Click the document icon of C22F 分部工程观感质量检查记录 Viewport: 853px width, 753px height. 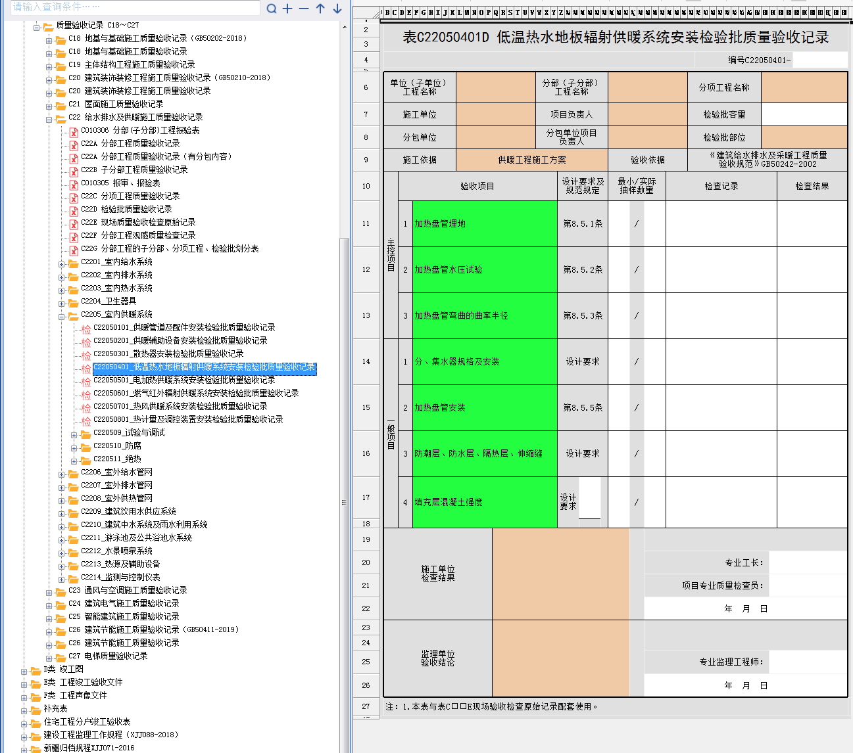pyautogui.click(x=74, y=237)
